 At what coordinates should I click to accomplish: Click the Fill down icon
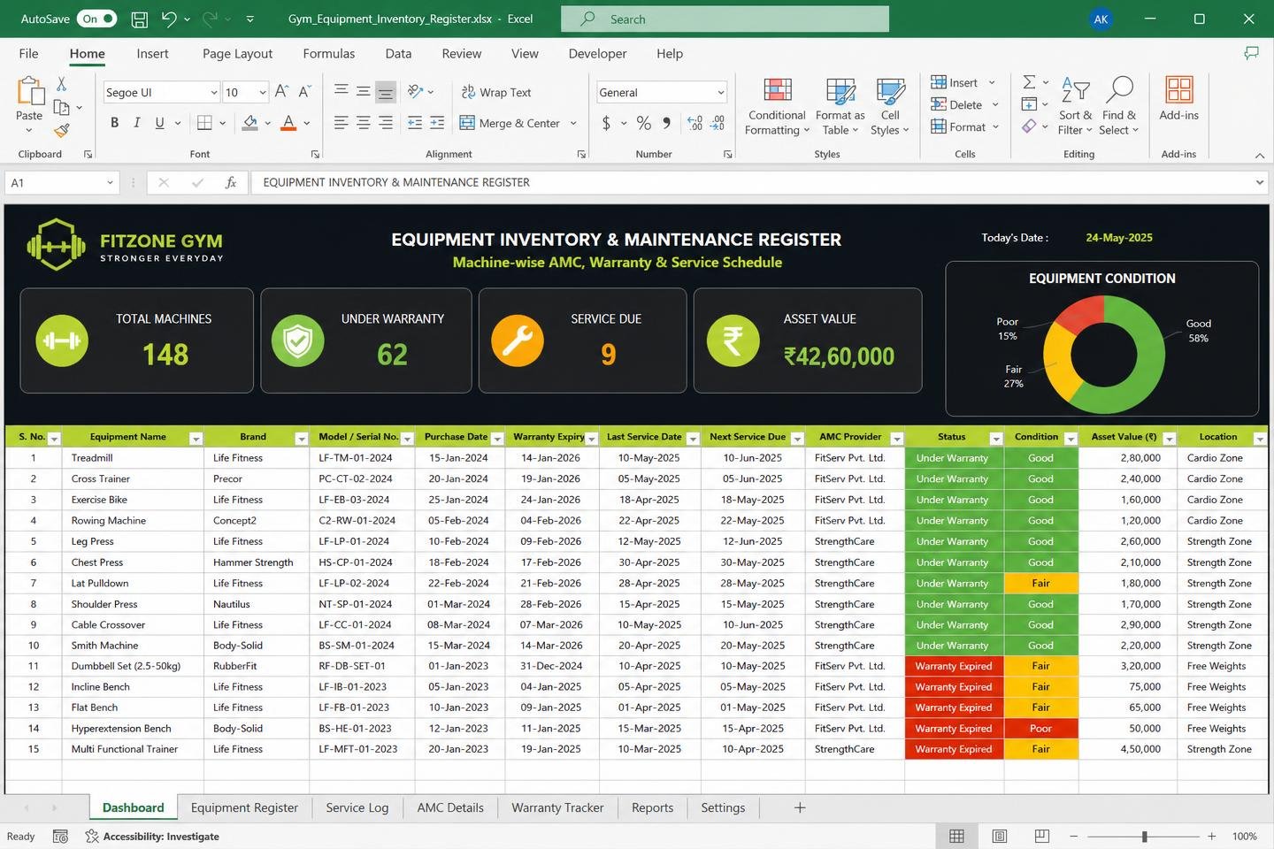coord(1029,104)
